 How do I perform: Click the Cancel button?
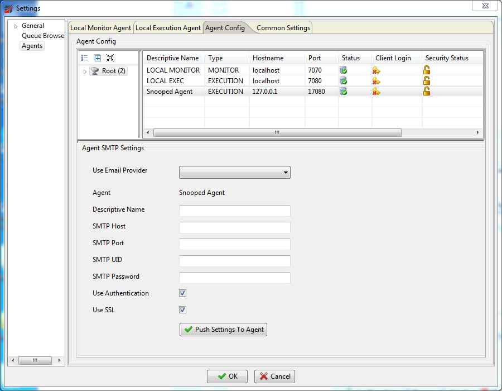(274, 376)
